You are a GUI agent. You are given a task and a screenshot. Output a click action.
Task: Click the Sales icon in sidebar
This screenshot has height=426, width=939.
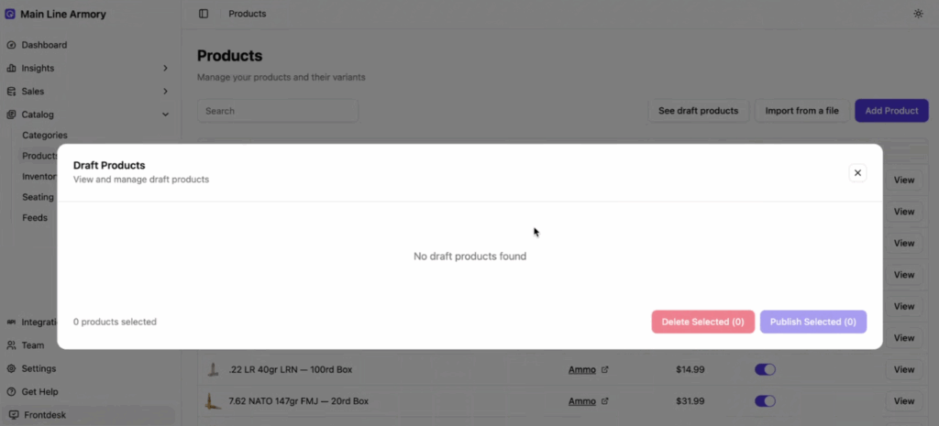(11, 92)
